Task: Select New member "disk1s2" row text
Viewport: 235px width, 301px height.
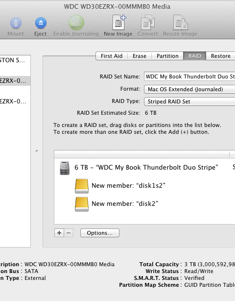Action: point(128,186)
